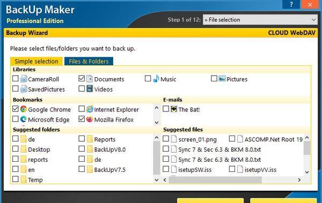
Task: Click Suggested folders scroll up arrow
Action: tap(157, 138)
